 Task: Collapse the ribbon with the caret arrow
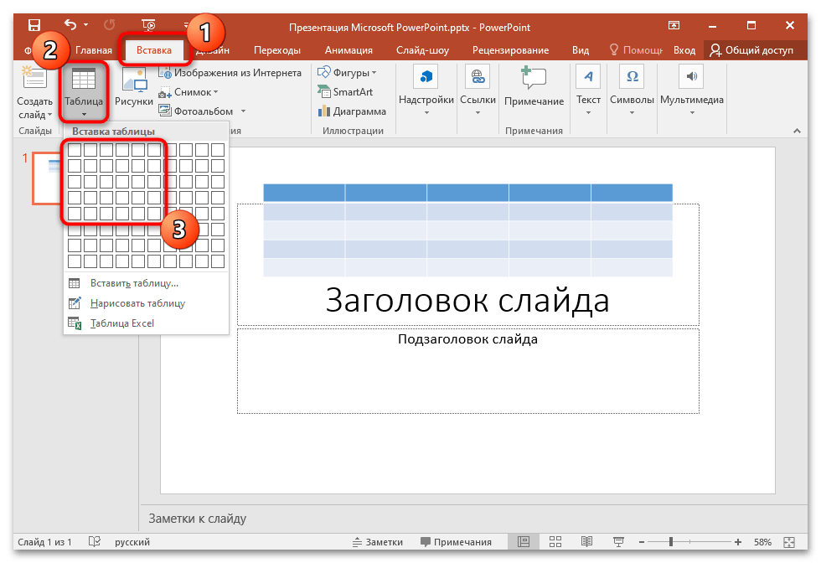(x=797, y=131)
